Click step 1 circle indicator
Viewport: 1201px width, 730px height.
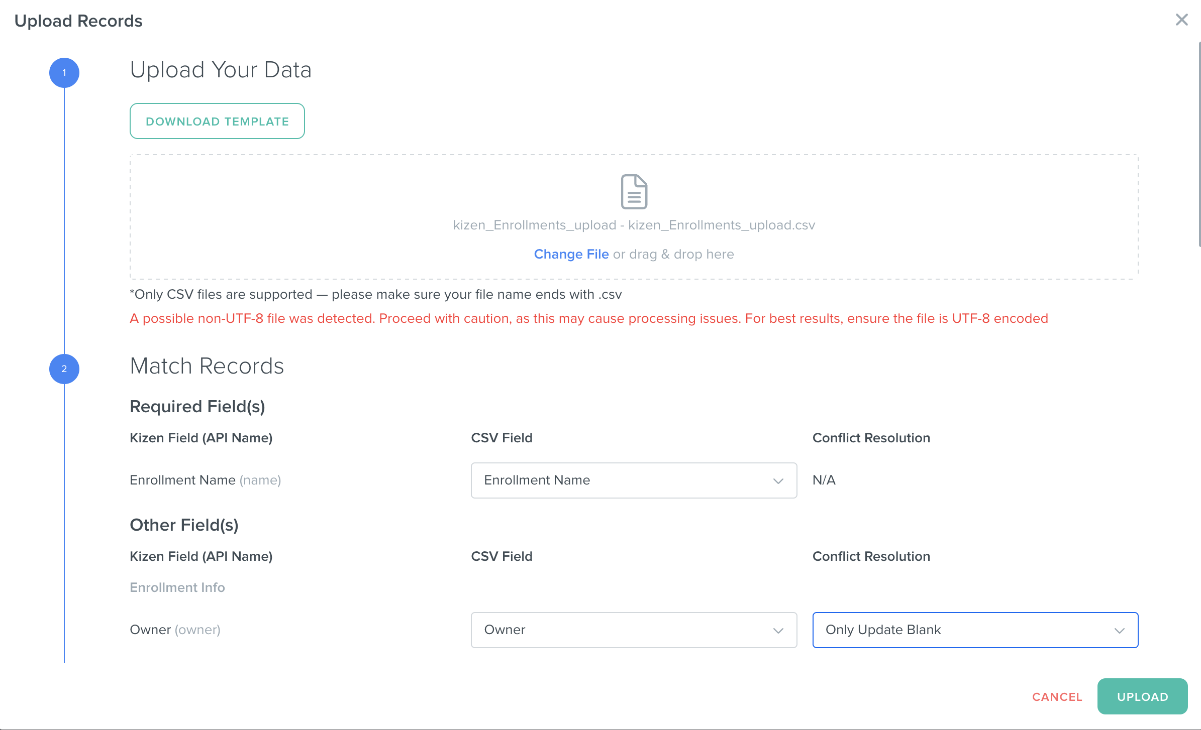coord(64,73)
